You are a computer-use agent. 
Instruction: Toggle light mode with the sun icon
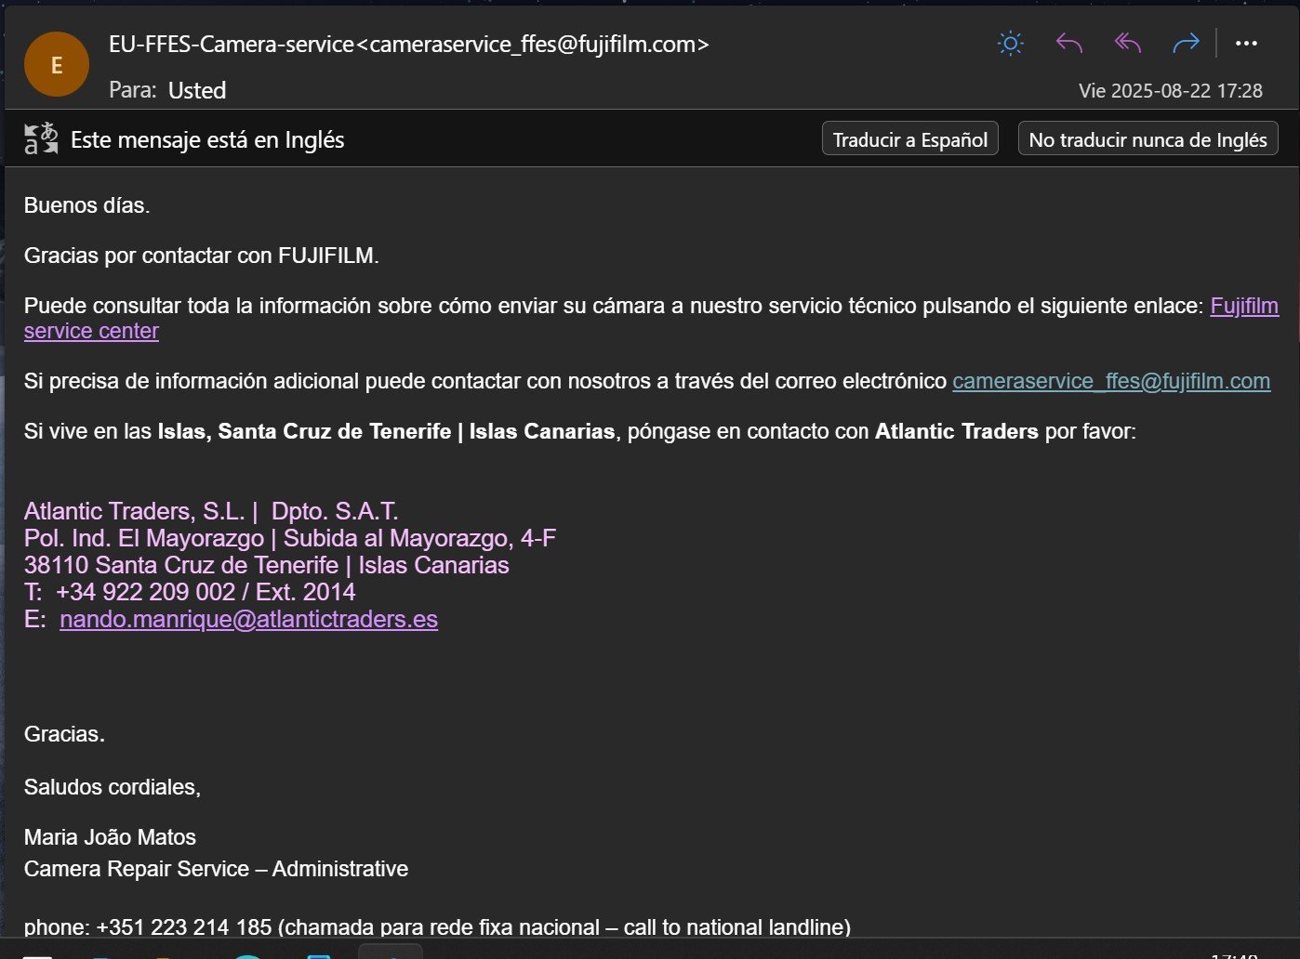(x=1010, y=44)
